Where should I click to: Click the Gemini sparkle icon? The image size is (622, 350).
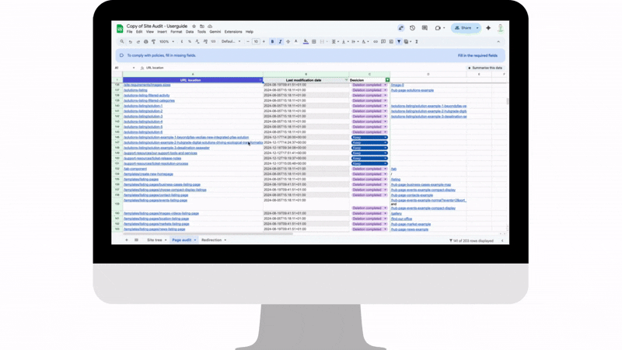[x=488, y=28]
